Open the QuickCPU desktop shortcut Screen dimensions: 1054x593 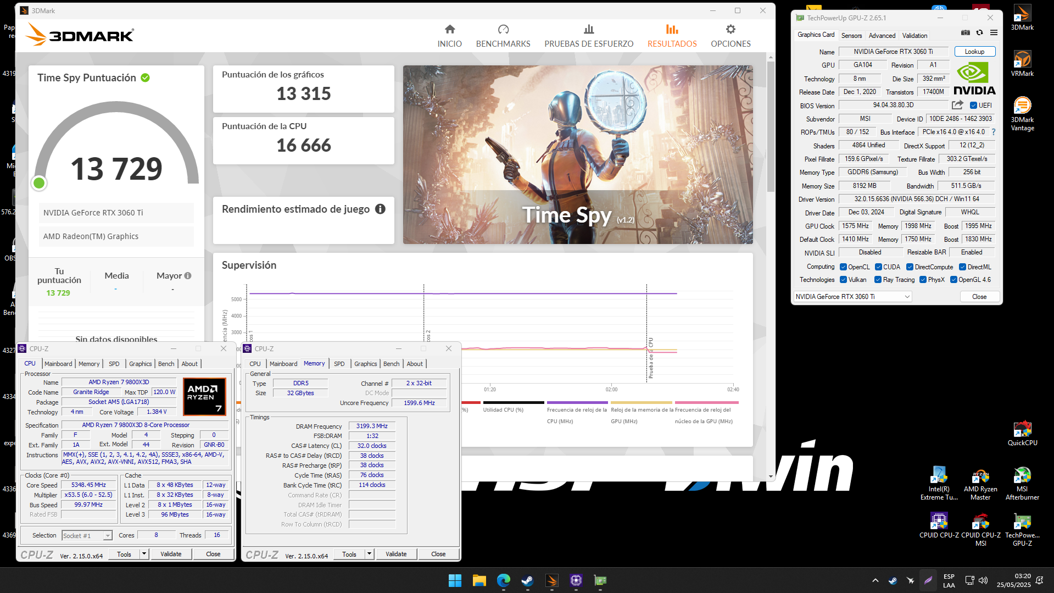[1022, 433]
